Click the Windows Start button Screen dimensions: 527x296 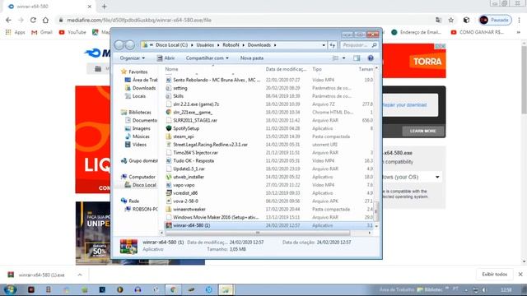tap(10, 289)
